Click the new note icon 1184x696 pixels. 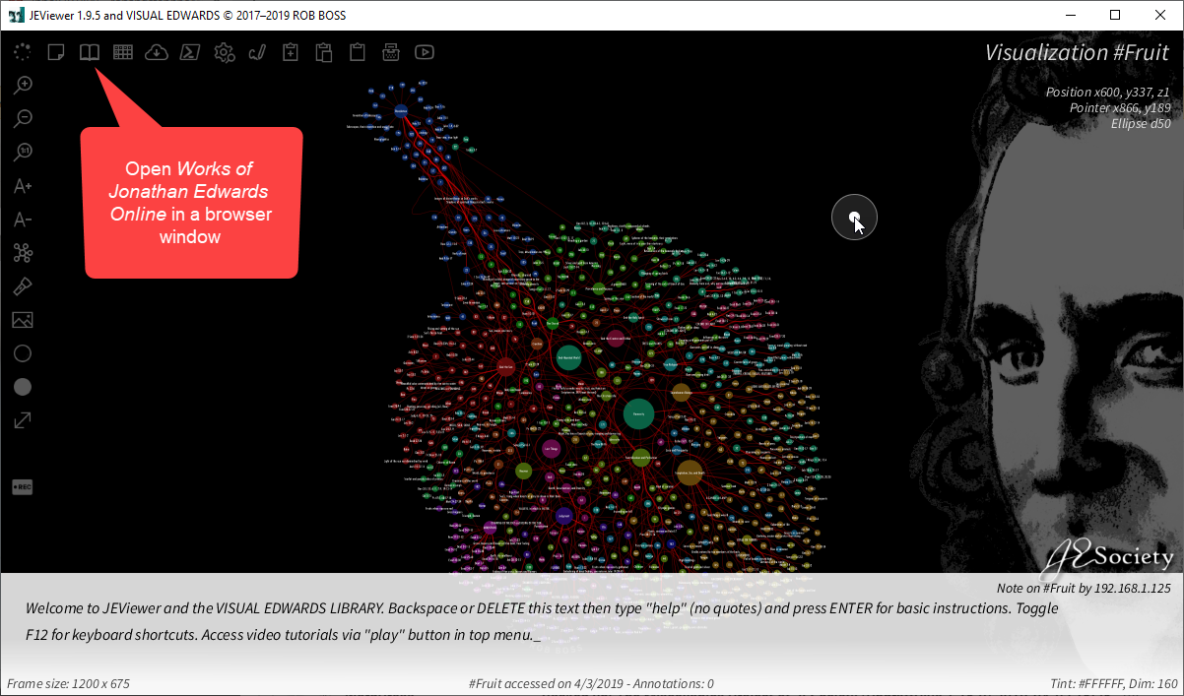point(56,52)
